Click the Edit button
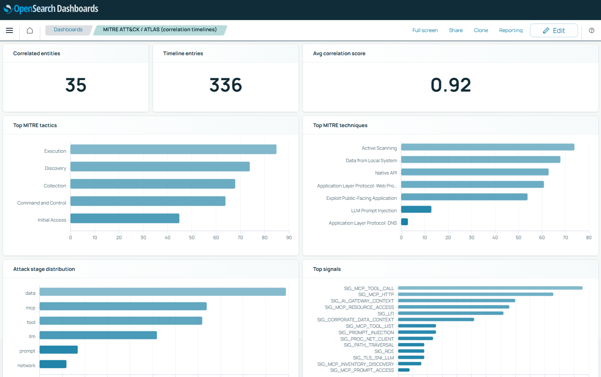The width and height of the screenshot is (601, 377). coord(554,30)
